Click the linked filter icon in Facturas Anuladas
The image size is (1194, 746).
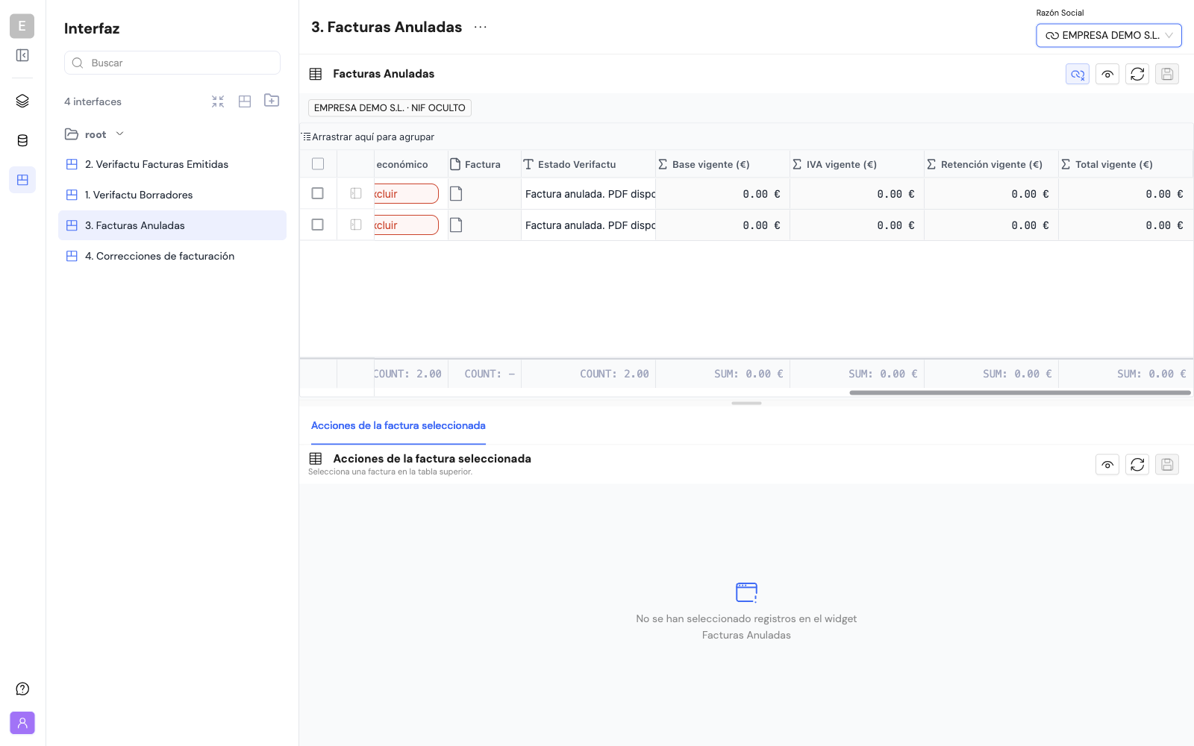[1078, 74]
